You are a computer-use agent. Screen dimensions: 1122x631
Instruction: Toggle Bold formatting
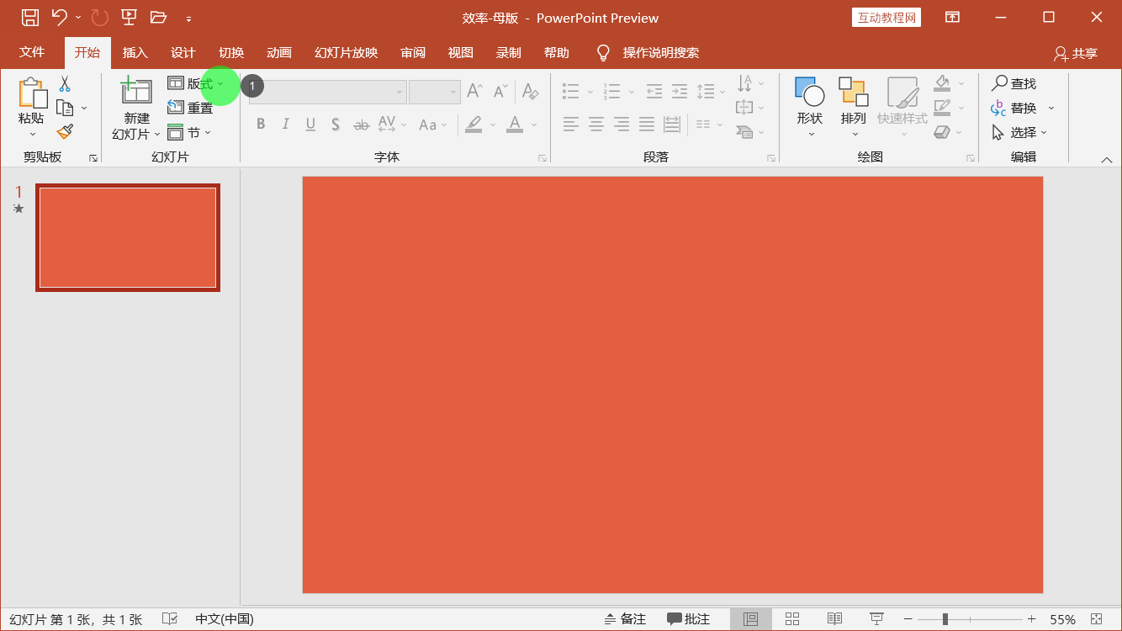coord(261,125)
